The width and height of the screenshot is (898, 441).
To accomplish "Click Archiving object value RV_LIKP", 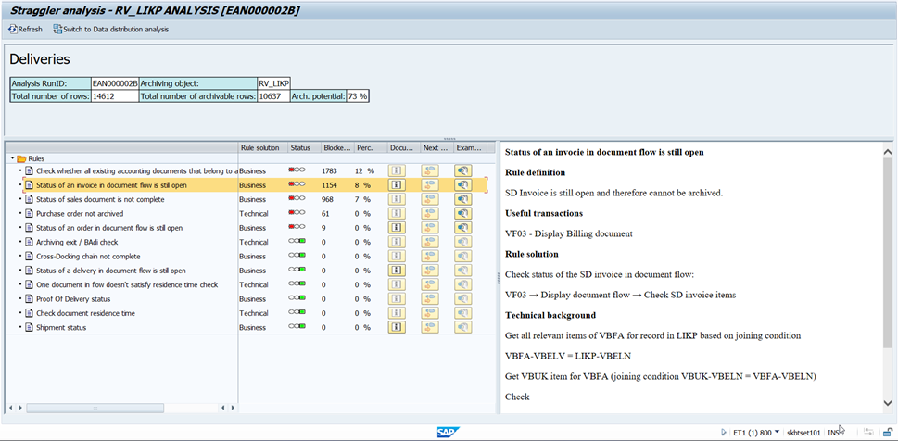I will pyautogui.click(x=273, y=83).
